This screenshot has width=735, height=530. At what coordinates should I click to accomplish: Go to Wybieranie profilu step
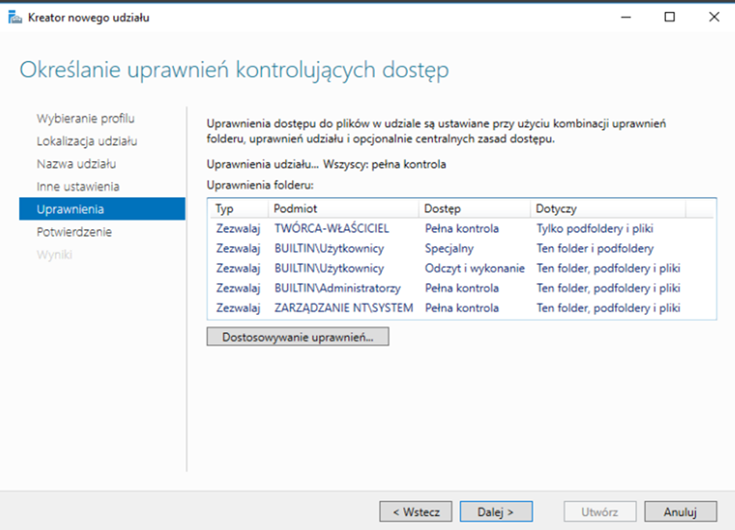coord(85,119)
